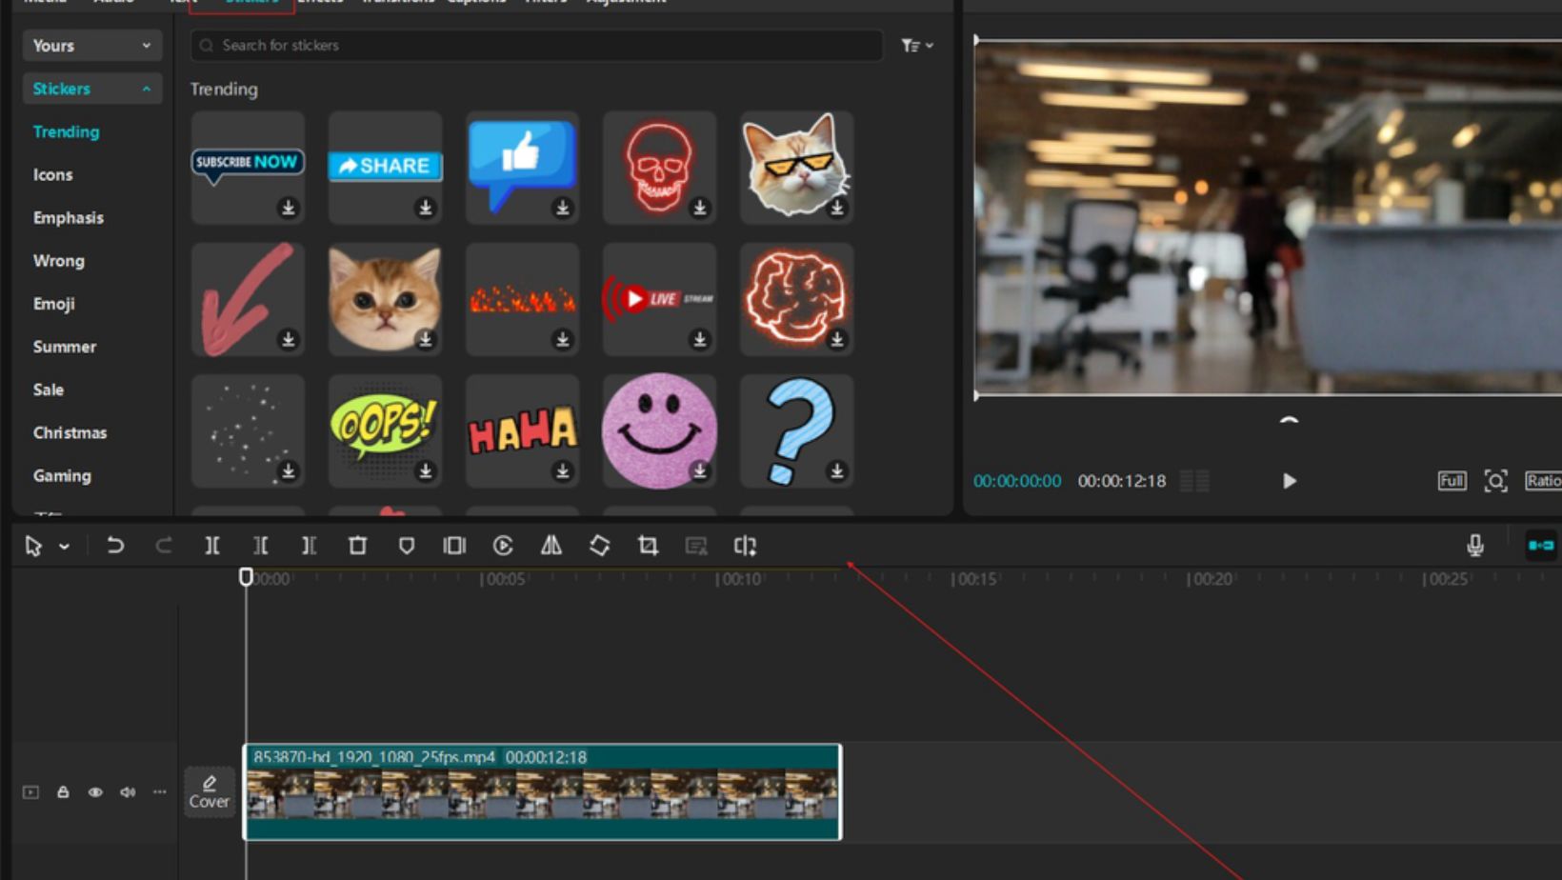Expand the Yours dropdown
Viewport: 1562px width, 880px height.
91,46
